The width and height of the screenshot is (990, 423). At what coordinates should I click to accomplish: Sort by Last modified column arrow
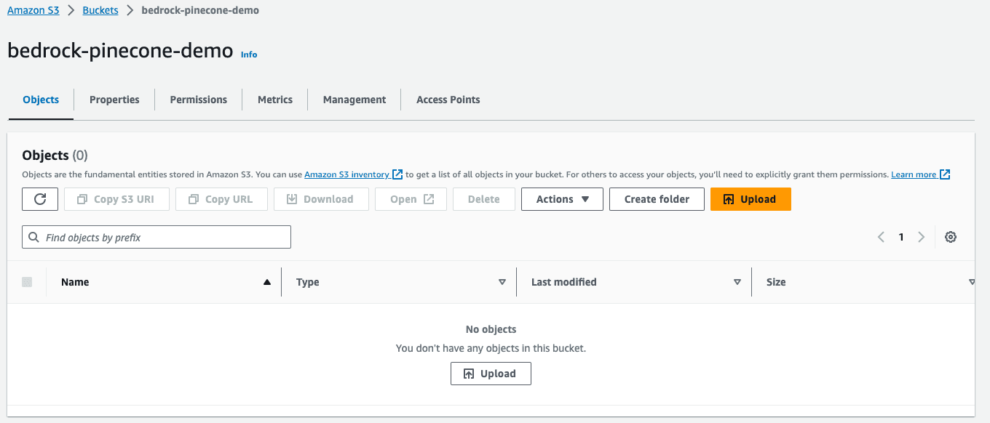tap(737, 282)
